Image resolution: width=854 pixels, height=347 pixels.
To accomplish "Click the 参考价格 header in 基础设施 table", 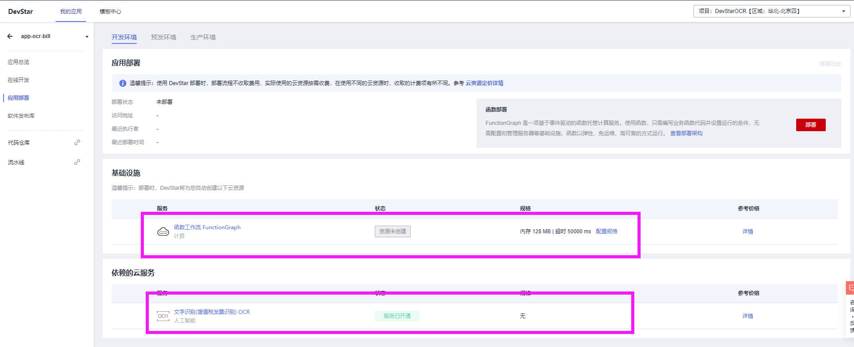I will pos(749,209).
